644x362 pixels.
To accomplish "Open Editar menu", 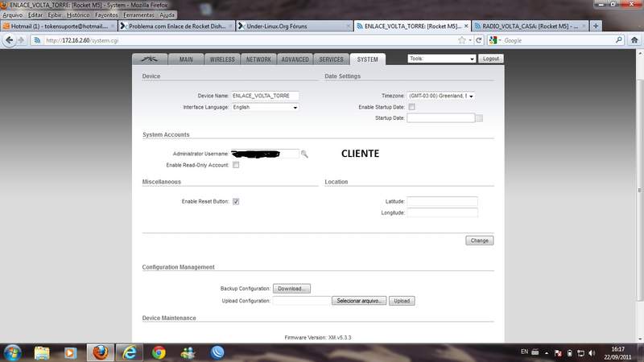I will pyautogui.click(x=35, y=14).
